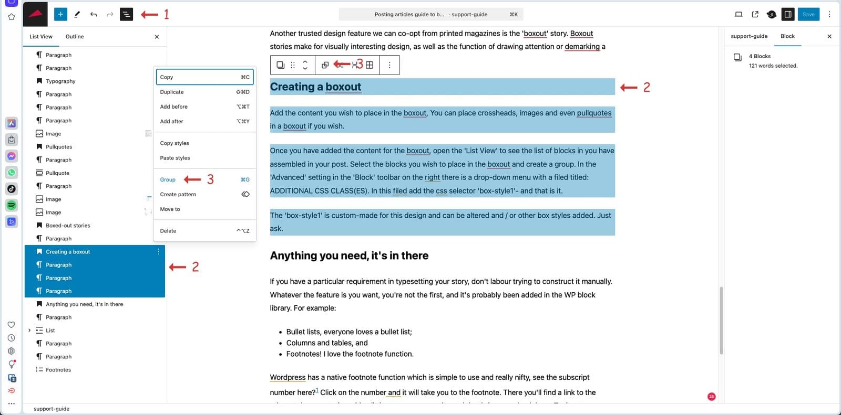Choose Add after in the context menu
Screen dimensions: 841x415
pos(204,121)
